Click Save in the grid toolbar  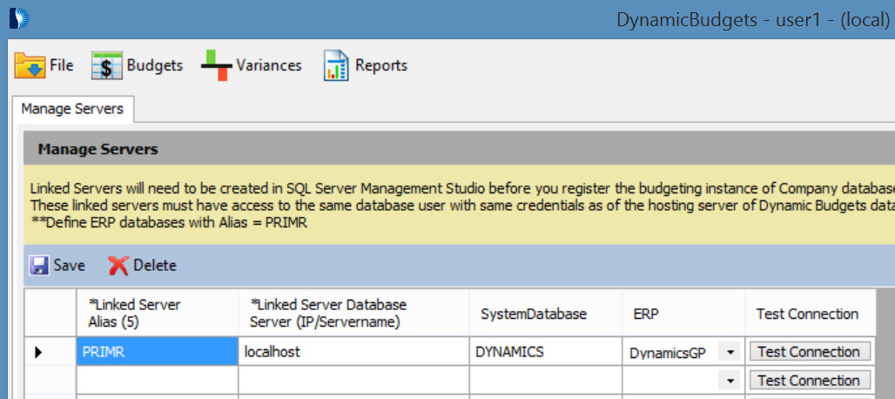(x=57, y=266)
